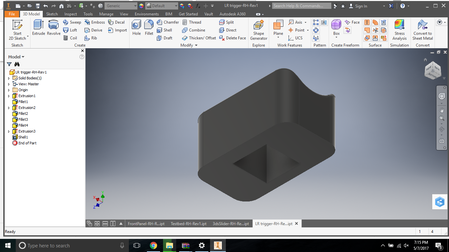Viewport: 449px width, 252px height.
Task: Select the Chamfer tool
Action: point(168,22)
